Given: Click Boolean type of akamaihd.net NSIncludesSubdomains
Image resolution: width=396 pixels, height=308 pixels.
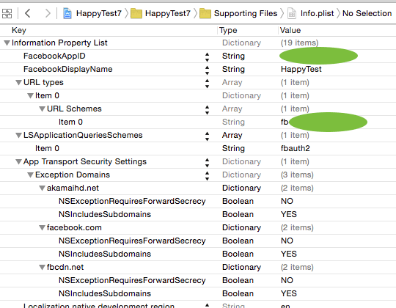Looking at the screenshot, I should 238,214.
